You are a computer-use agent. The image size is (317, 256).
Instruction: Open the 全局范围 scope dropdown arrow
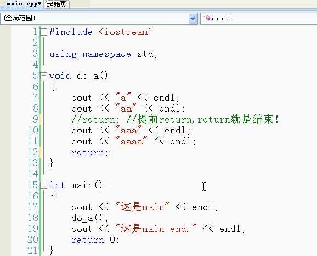[193, 19]
